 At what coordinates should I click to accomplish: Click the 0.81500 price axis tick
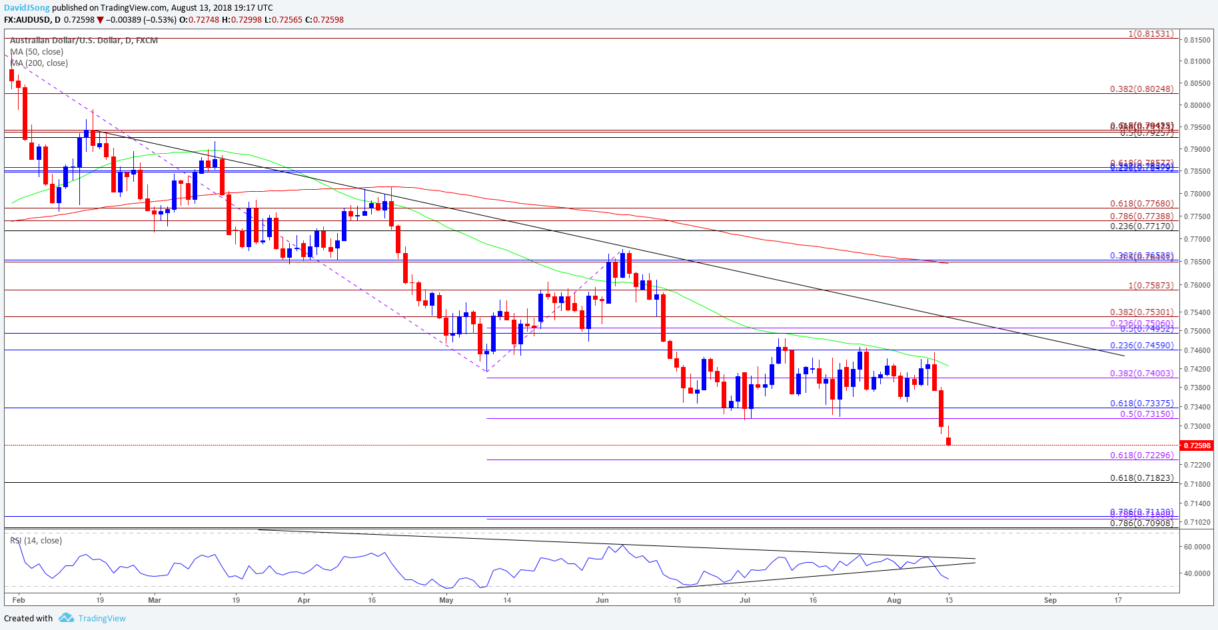[x=1197, y=40]
